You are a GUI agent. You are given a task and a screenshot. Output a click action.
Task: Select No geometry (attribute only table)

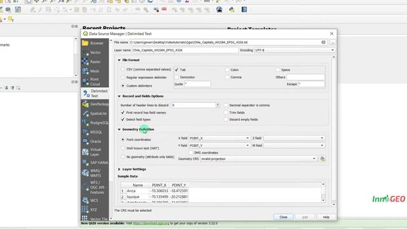coord(123,157)
